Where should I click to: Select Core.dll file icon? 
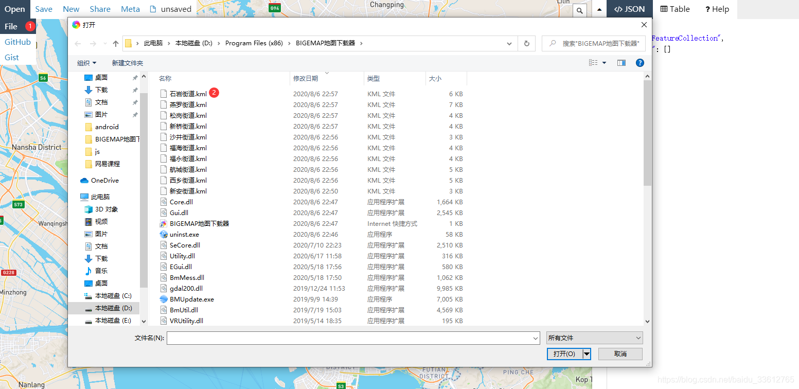164,202
